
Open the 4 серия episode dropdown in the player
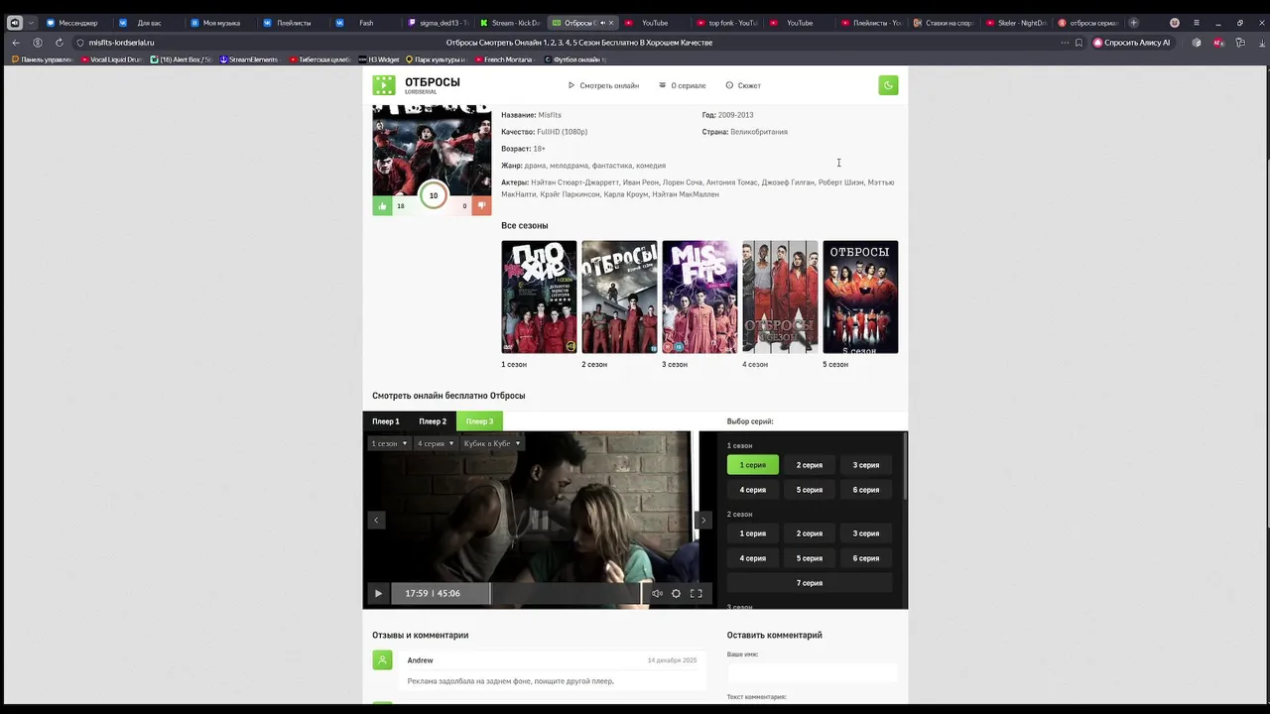tap(436, 443)
